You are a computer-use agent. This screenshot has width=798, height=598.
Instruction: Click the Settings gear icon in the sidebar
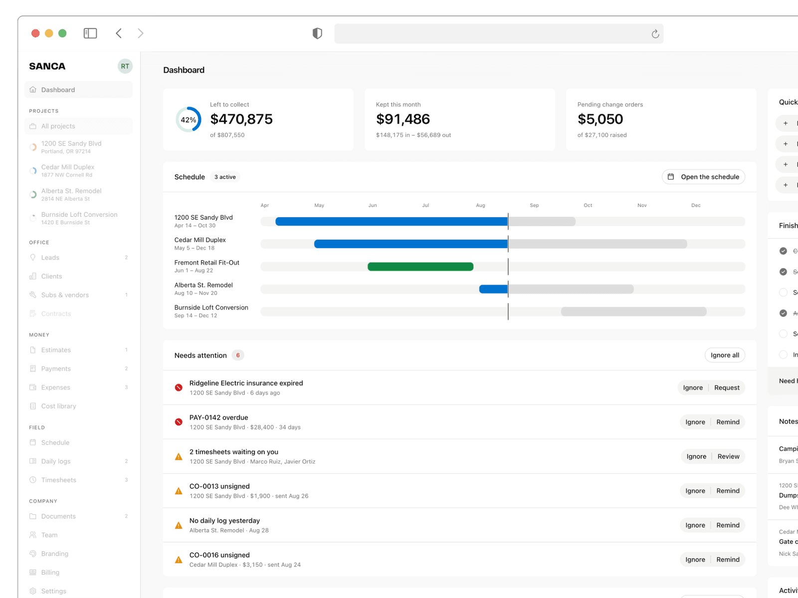coord(33,591)
